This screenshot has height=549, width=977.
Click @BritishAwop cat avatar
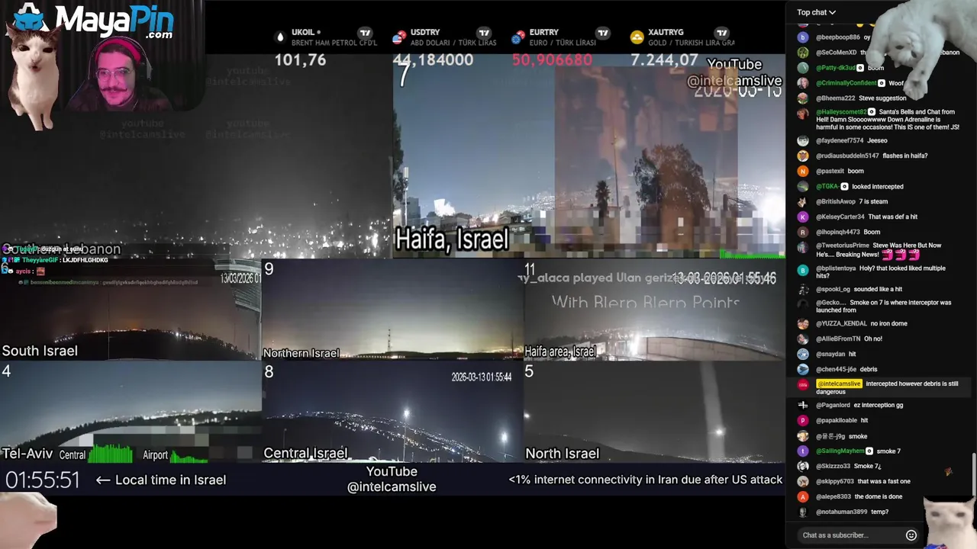coord(803,201)
